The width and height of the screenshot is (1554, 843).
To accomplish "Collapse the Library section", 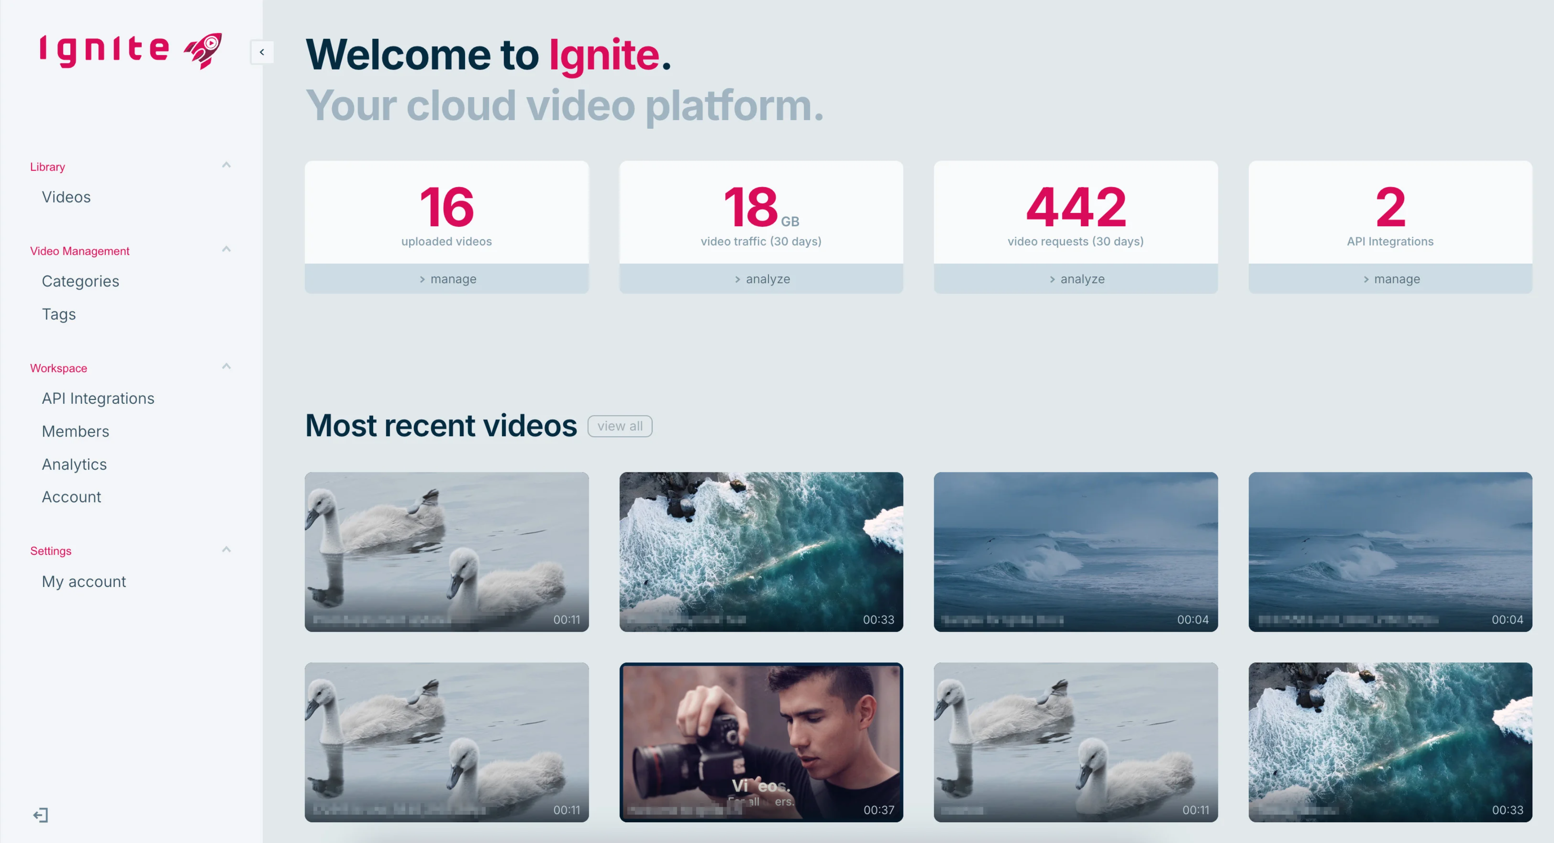I will coord(226,164).
